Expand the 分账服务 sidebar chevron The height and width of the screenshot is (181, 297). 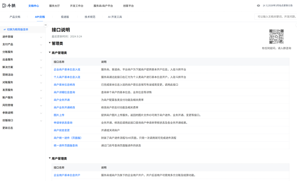[x=41, y=53]
